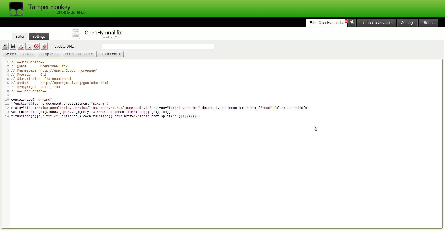The width and height of the screenshot is (445, 232).
Task: Click the @match openhymnal.org URL line
Action: (60, 83)
